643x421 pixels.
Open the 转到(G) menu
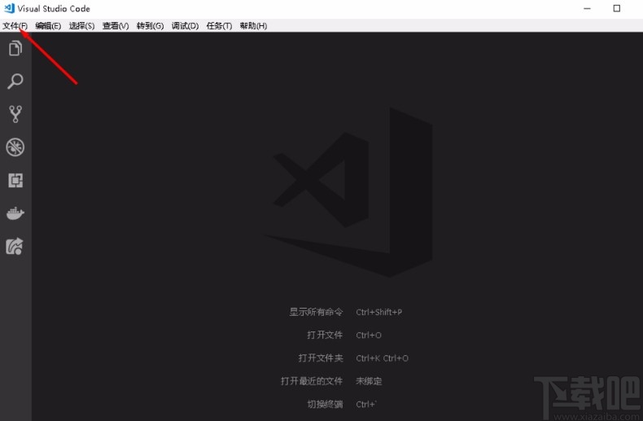(150, 26)
